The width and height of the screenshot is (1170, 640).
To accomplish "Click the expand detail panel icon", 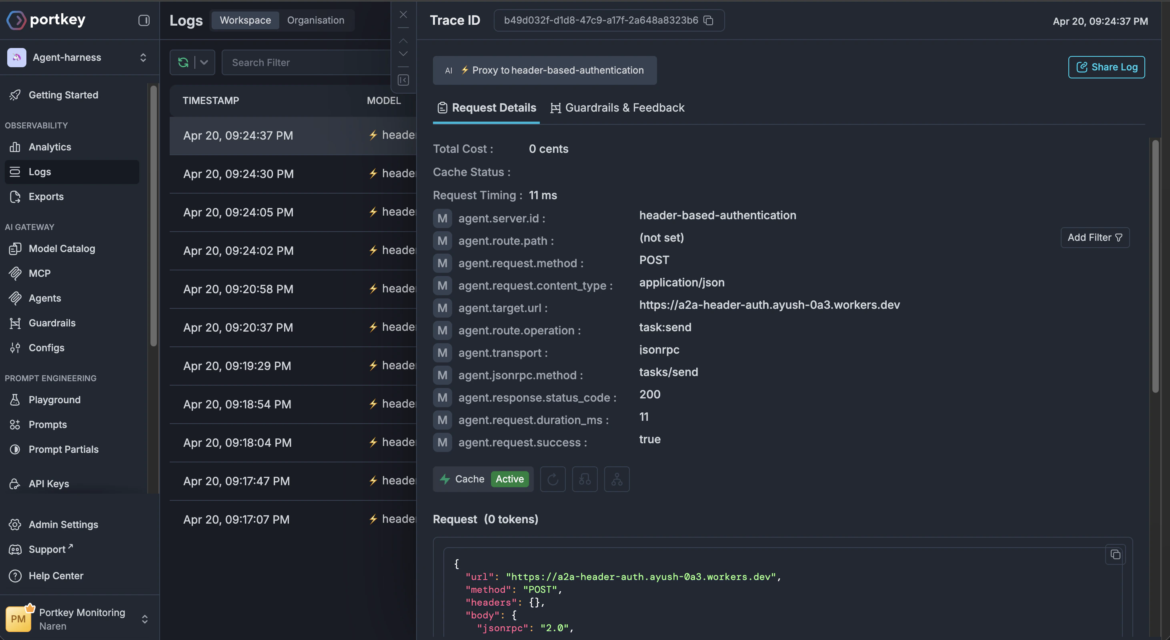I will (x=403, y=80).
